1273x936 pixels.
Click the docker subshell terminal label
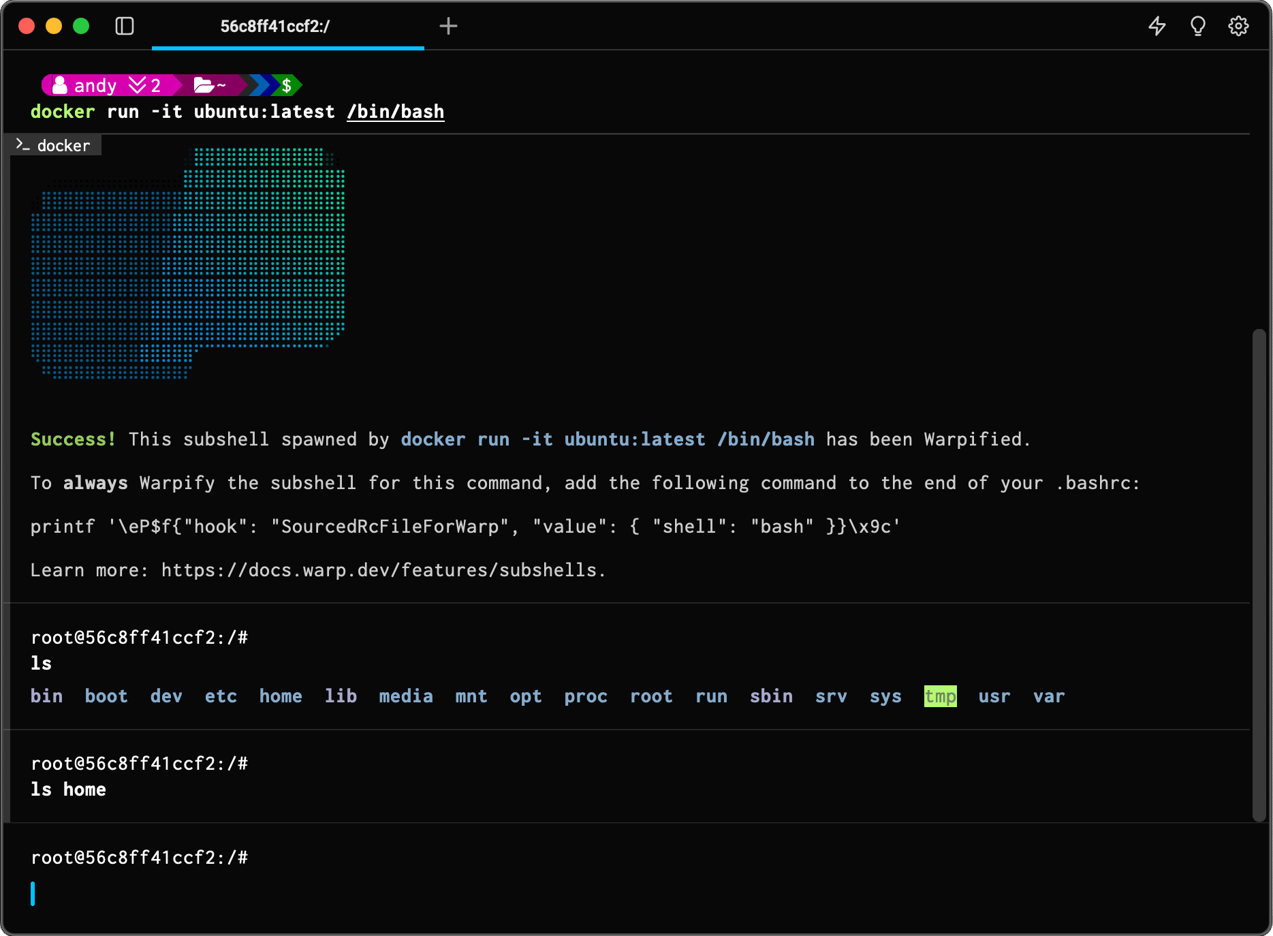coord(56,146)
